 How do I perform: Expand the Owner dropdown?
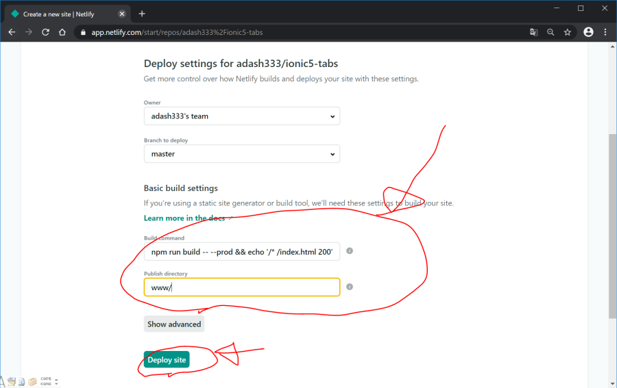[241, 116]
